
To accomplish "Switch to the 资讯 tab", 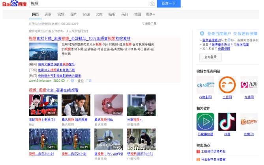I will click(x=48, y=14).
